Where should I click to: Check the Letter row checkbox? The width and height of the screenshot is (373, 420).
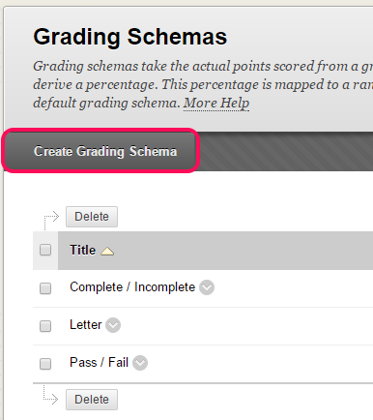pyautogui.click(x=45, y=326)
